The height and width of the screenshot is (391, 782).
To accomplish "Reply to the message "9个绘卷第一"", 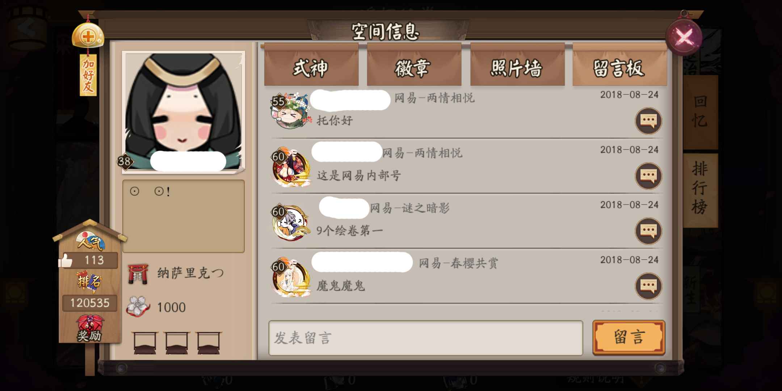I will pyautogui.click(x=648, y=231).
